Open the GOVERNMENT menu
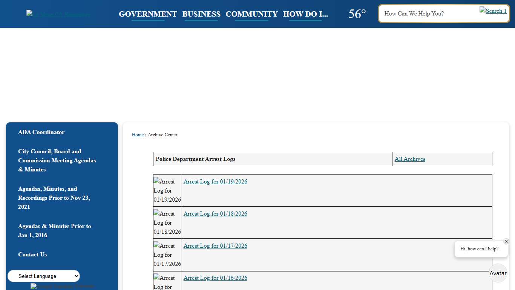 [148, 14]
